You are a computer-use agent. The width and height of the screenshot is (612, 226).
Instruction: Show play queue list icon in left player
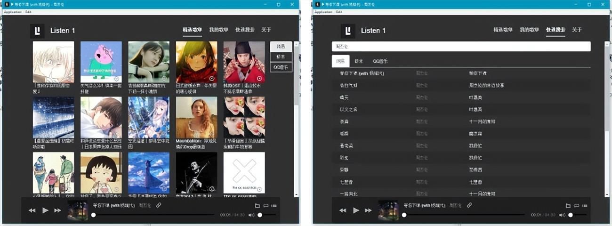[274, 206]
